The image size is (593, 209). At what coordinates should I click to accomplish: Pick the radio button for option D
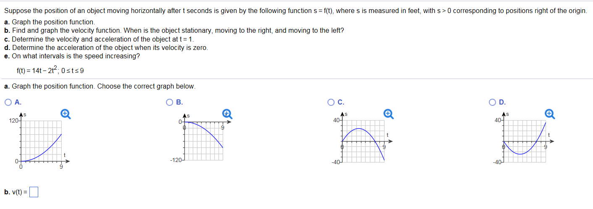[x=492, y=102]
